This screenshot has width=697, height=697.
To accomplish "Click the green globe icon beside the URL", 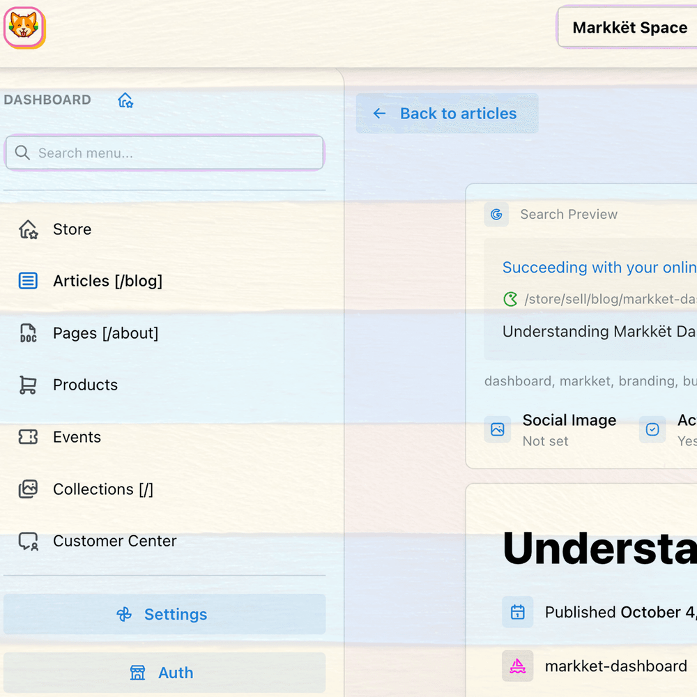I will [x=511, y=299].
